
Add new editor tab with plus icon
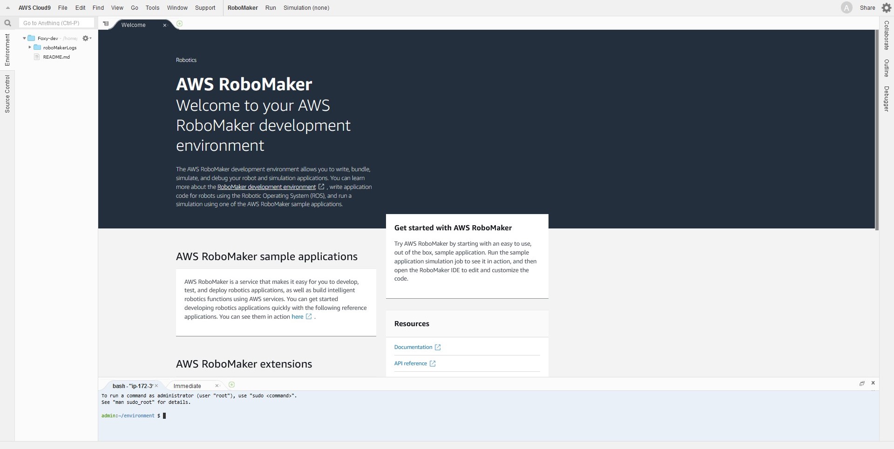pyautogui.click(x=180, y=24)
